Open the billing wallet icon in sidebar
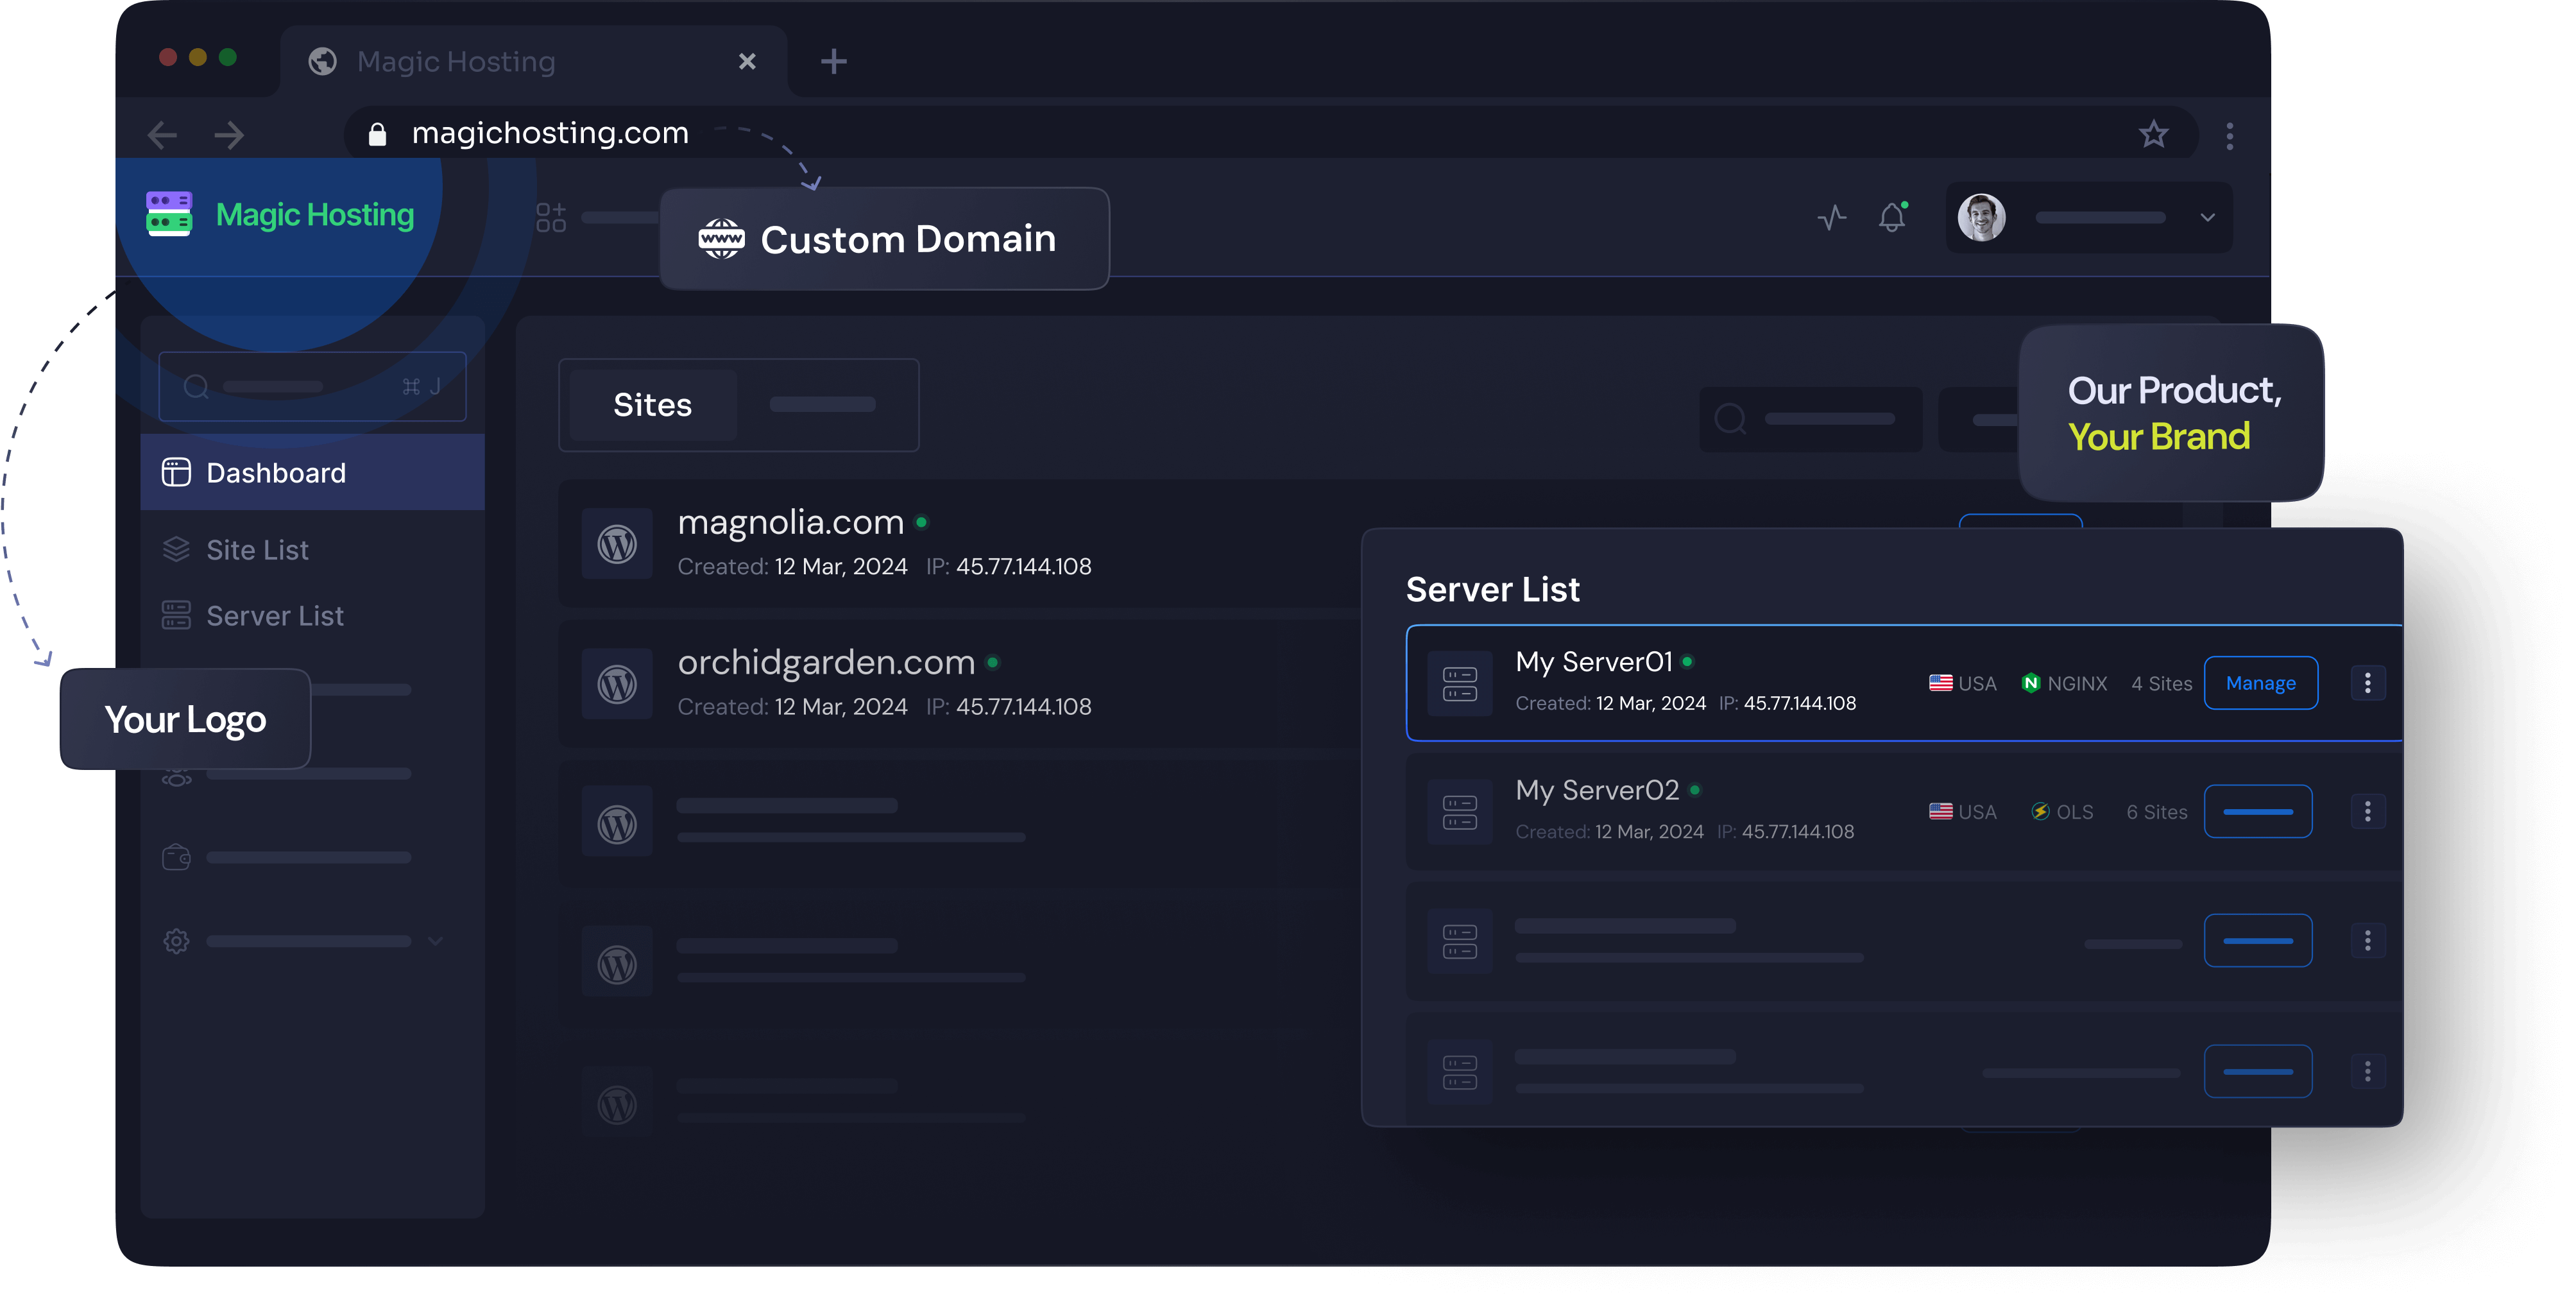Viewport: 2576px width, 1300px height. [176, 857]
